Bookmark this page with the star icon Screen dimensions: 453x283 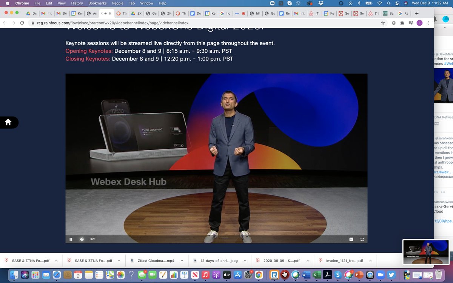pyautogui.click(x=383, y=23)
